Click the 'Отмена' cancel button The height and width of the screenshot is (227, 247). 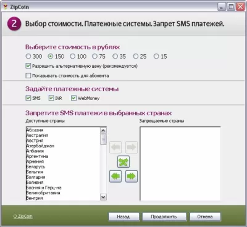[x=205, y=217]
